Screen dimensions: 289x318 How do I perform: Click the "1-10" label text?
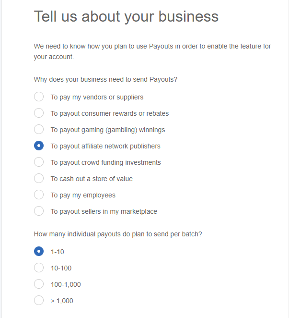57,252
